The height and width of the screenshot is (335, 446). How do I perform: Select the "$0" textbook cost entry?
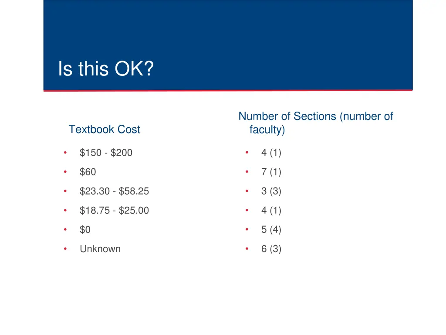[x=85, y=229]
